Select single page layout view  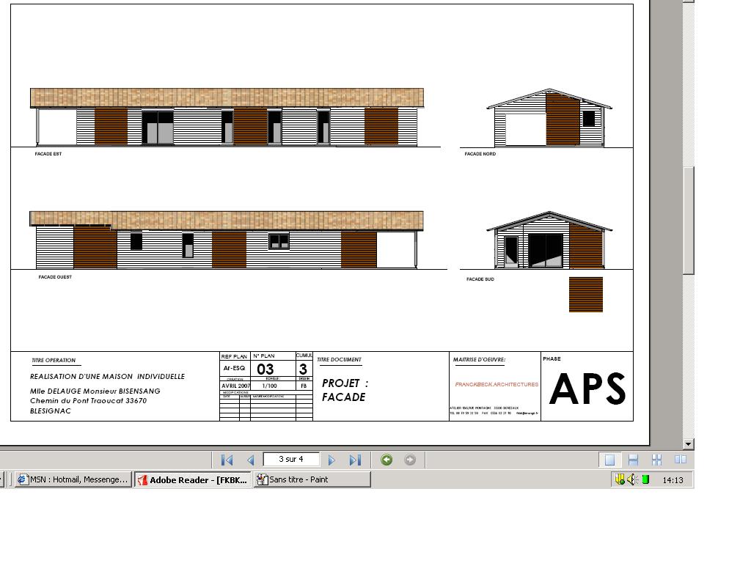click(609, 460)
